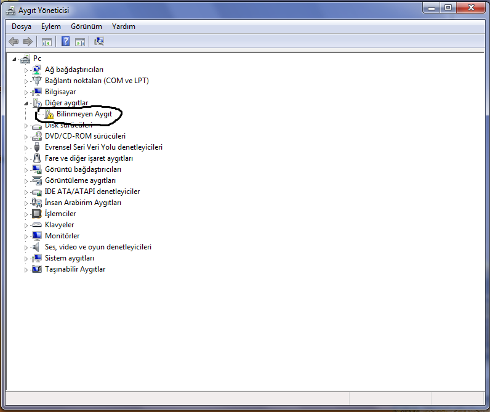Click the Back arrow toolbar icon
Screen dimensions: 490x412
(14, 41)
